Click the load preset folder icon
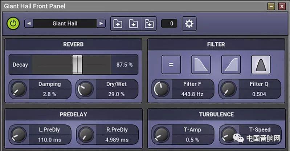 (x=118, y=24)
